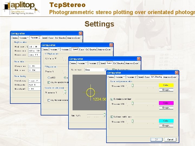Select the x0.01 radio button in Speed window
Image resolution: width=195 pixels, height=146 pixels.
pyautogui.click(x=49, y=78)
